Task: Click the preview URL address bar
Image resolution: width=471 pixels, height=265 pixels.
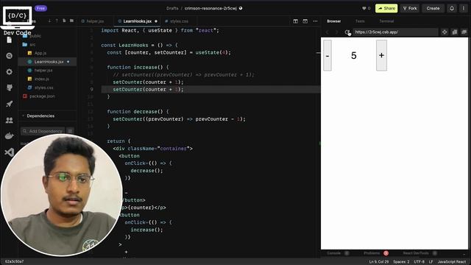Action: point(395,32)
